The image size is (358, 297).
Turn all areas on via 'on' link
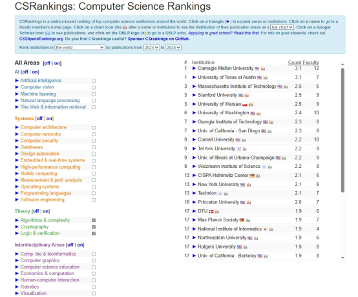tap(57, 63)
